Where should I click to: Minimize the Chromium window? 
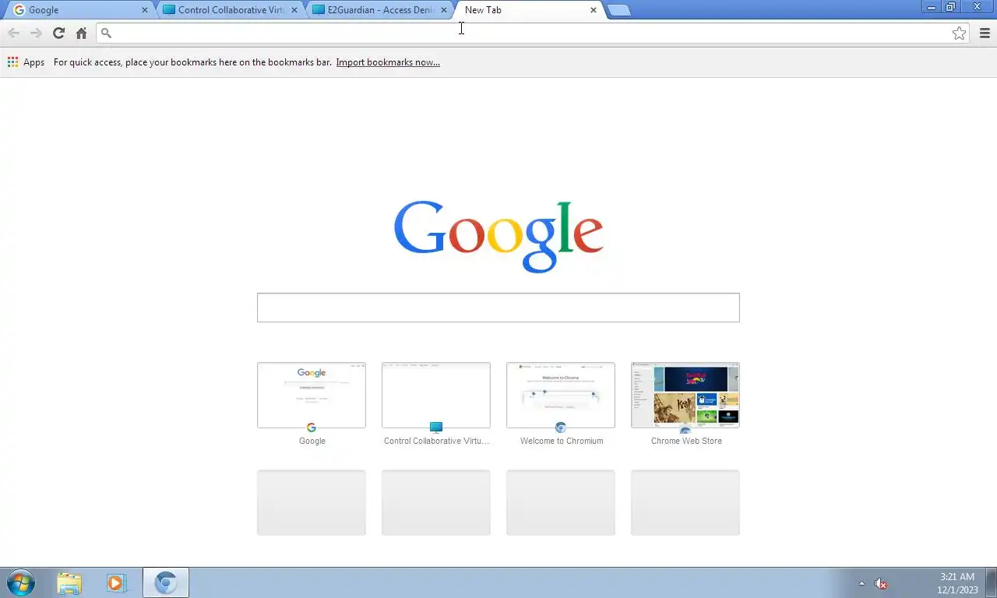click(x=932, y=7)
